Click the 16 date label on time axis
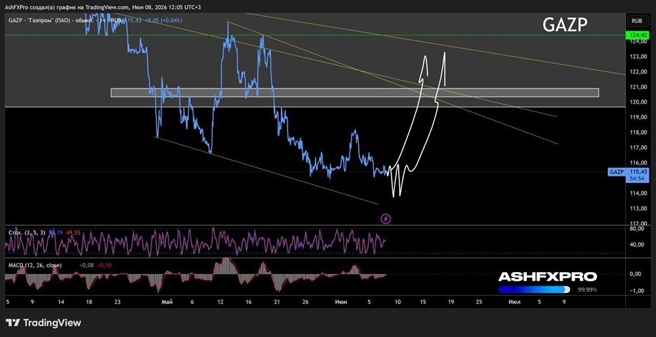 pos(249,302)
